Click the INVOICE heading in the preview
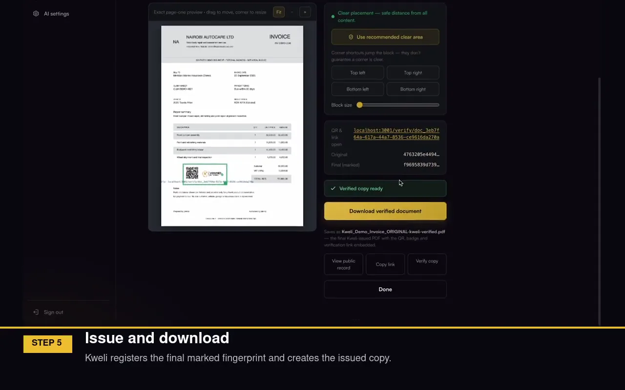The image size is (625, 390). 280,37
